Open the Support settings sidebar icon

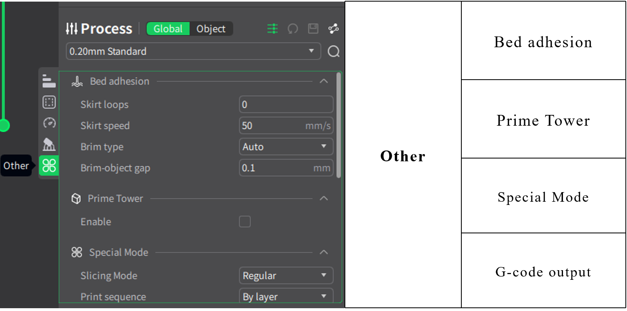coord(49,144)
